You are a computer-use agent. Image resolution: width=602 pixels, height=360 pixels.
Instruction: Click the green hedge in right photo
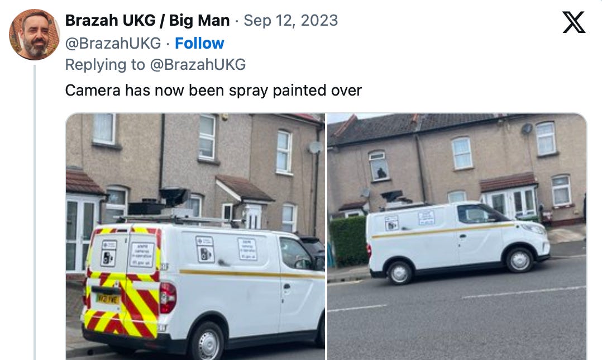point(348,241)
